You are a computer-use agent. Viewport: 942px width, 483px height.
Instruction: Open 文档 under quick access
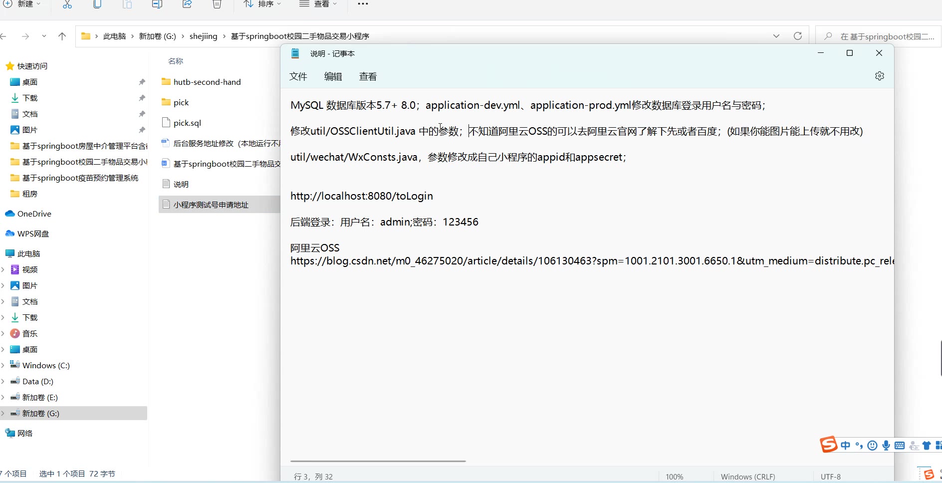pyautogui.click(x=30, y=114)
